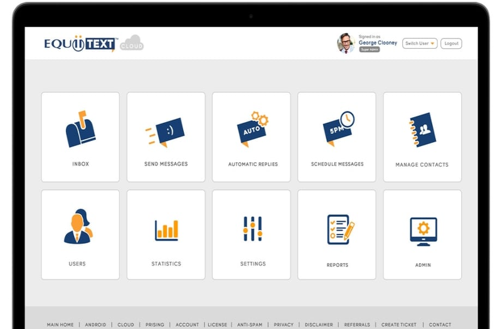Viewport: 495px width, 329px height.
Task: Open Schedule Messages clock icon
Action: coord(338,128)
